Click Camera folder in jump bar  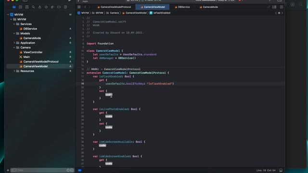pos(113,13)
